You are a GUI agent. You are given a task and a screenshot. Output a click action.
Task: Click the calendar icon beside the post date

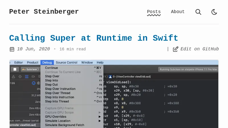coord(12,49)
